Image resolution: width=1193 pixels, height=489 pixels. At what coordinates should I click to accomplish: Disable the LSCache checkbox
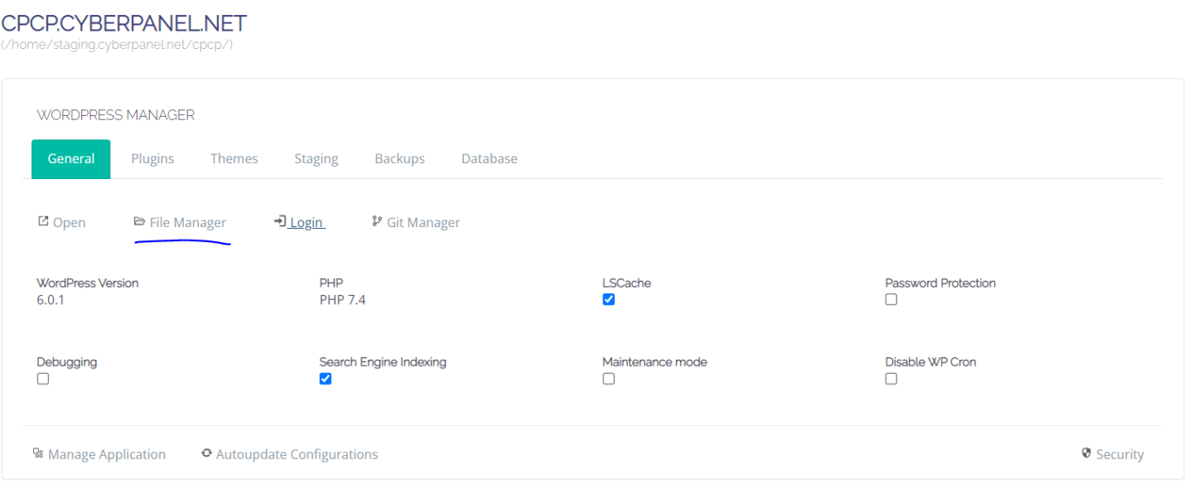[x=609, y=299]
